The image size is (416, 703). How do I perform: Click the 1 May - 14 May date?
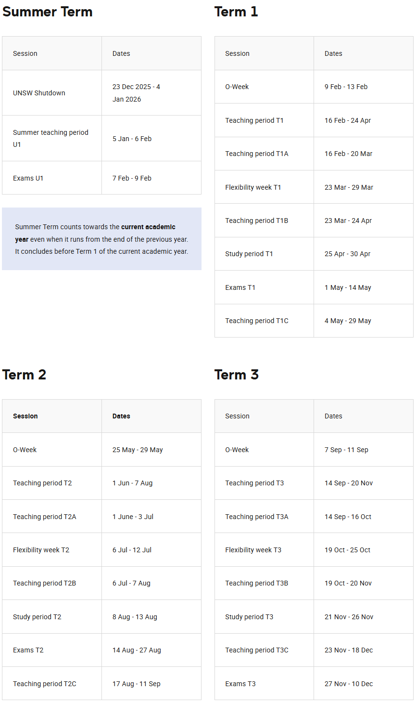[348, 287]
